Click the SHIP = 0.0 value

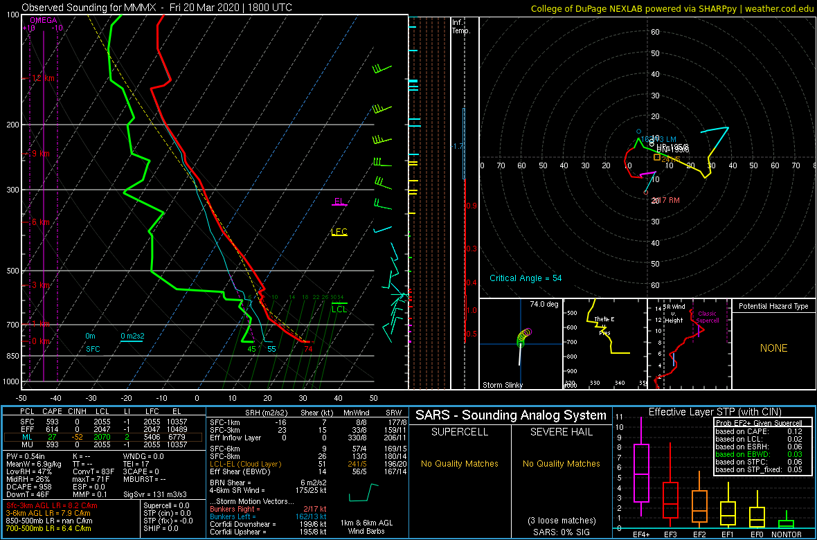(x=161, y=528)
